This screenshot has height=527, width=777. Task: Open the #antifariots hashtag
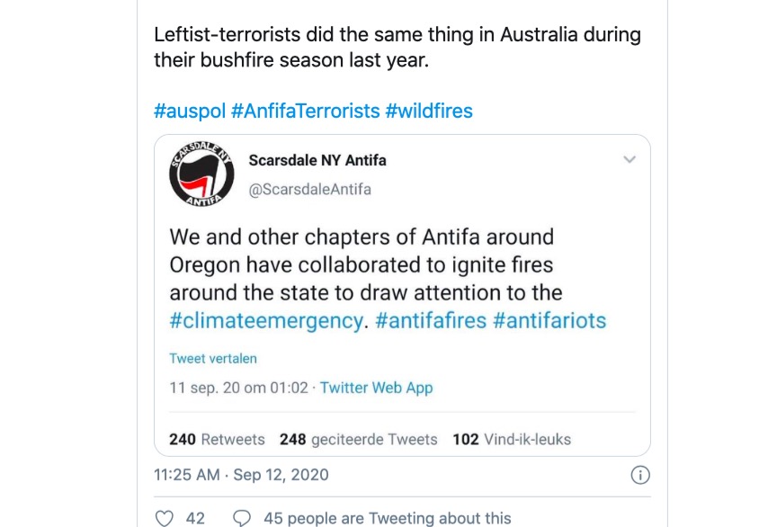(x=551, y=320)
